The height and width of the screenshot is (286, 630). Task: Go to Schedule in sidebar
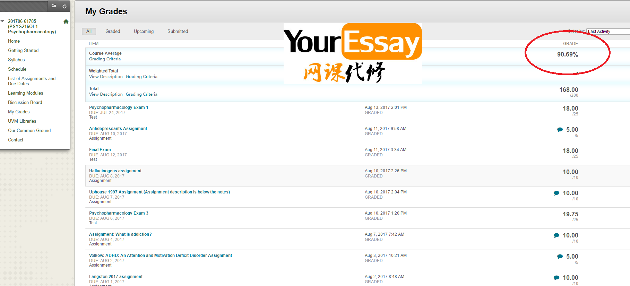tap(17, 69)
